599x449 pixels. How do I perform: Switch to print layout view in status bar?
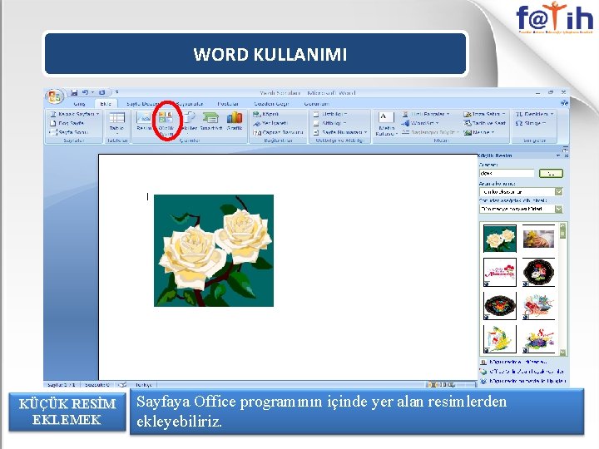click(x=433, y=384)
